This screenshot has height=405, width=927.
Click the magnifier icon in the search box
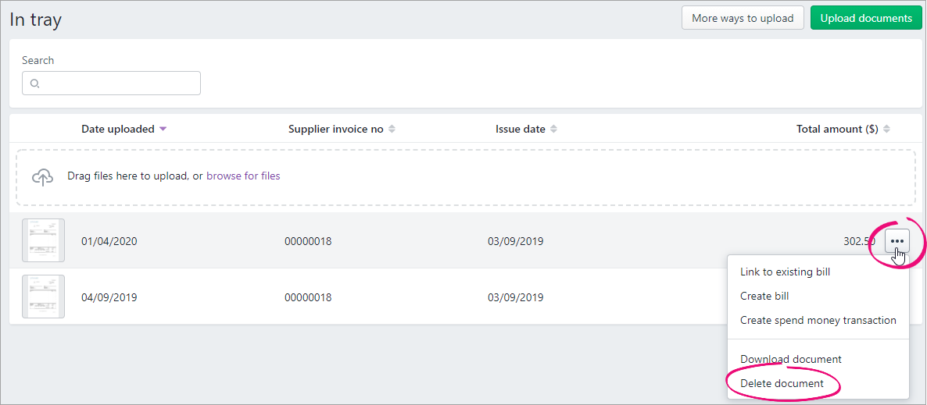[x=35, y=83]
